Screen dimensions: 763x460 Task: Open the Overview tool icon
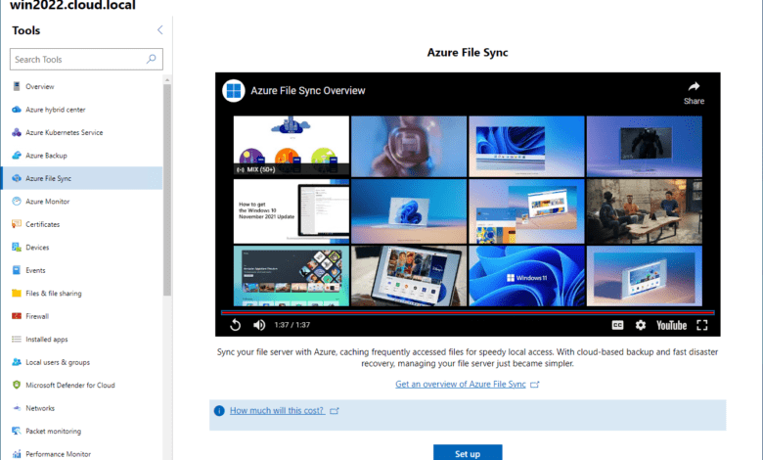(17, 87)
